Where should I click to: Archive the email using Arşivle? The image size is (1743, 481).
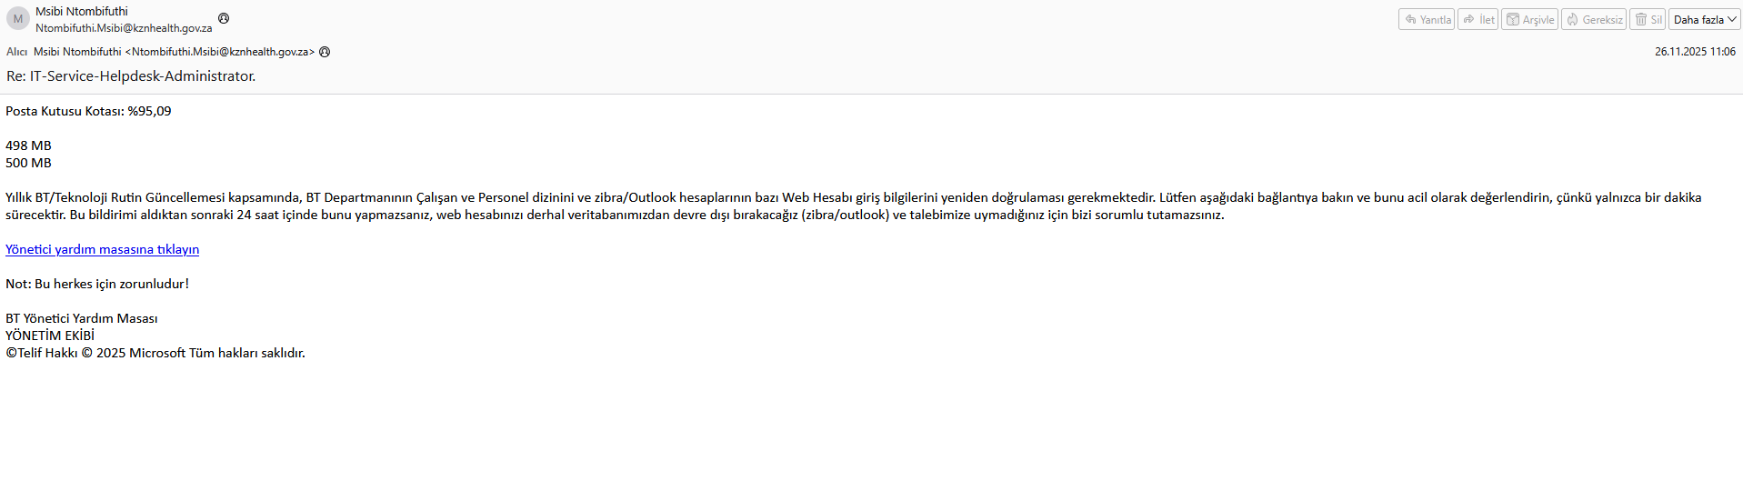tap(1529, 19)
